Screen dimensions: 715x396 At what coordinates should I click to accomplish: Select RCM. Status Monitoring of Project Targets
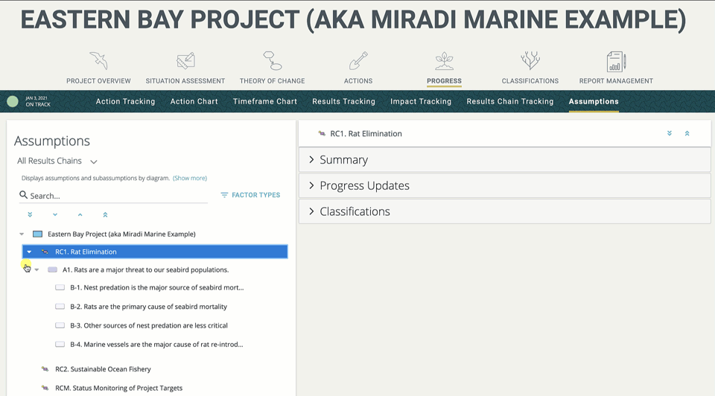coord(118,388)
